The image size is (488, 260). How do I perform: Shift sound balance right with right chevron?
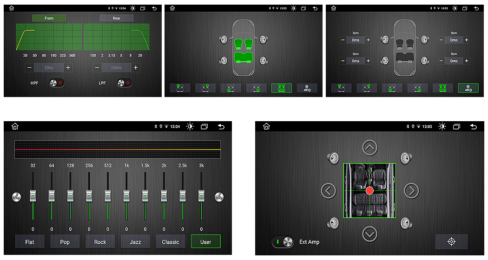pos(411,191)
